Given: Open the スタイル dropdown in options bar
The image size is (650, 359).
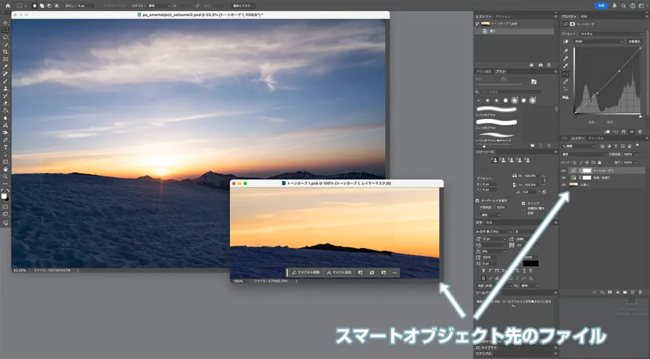Looking at the screenshot, I should [x=159, y=6].
